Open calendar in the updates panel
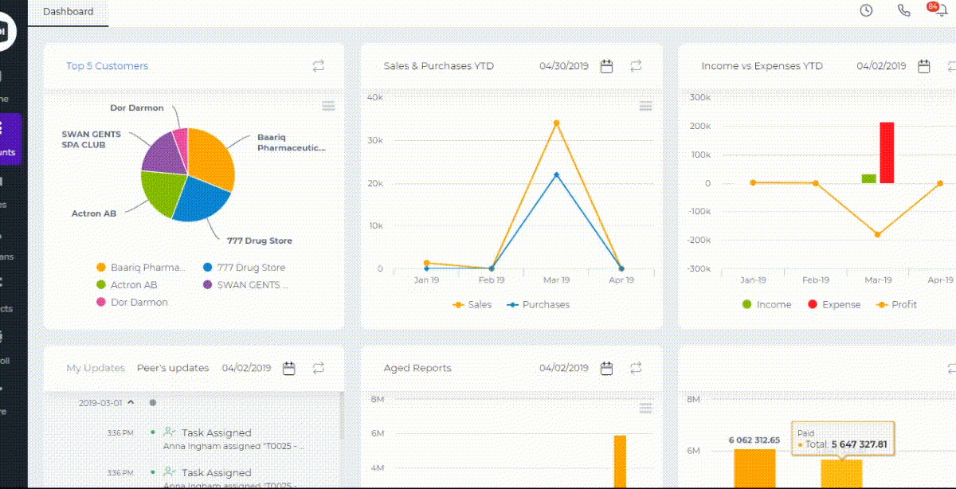 click(289, 368)
